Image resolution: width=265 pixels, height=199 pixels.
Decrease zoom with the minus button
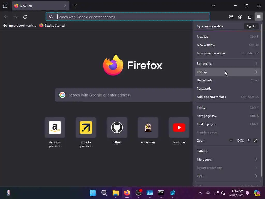[231, 140]
